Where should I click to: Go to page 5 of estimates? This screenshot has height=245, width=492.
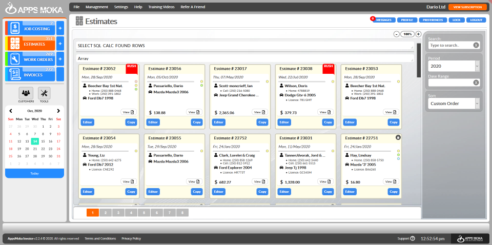click(x=144, y=213)
